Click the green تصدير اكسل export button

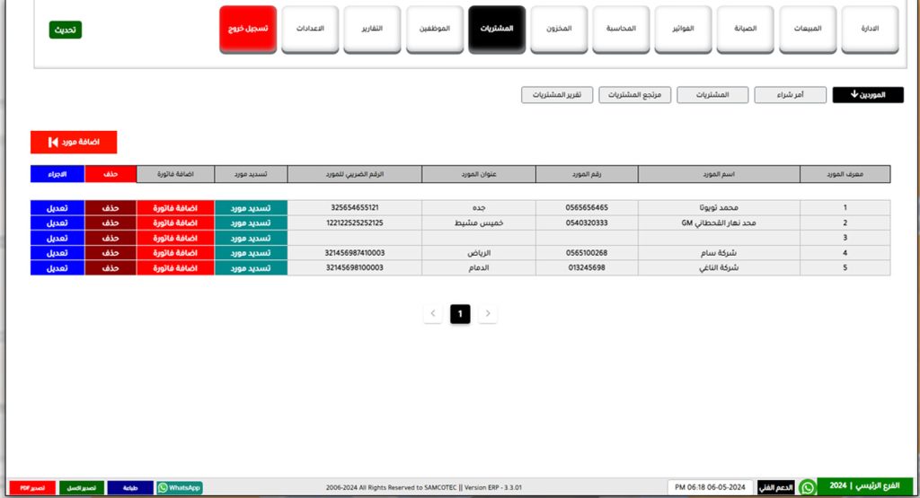[82, 487]
